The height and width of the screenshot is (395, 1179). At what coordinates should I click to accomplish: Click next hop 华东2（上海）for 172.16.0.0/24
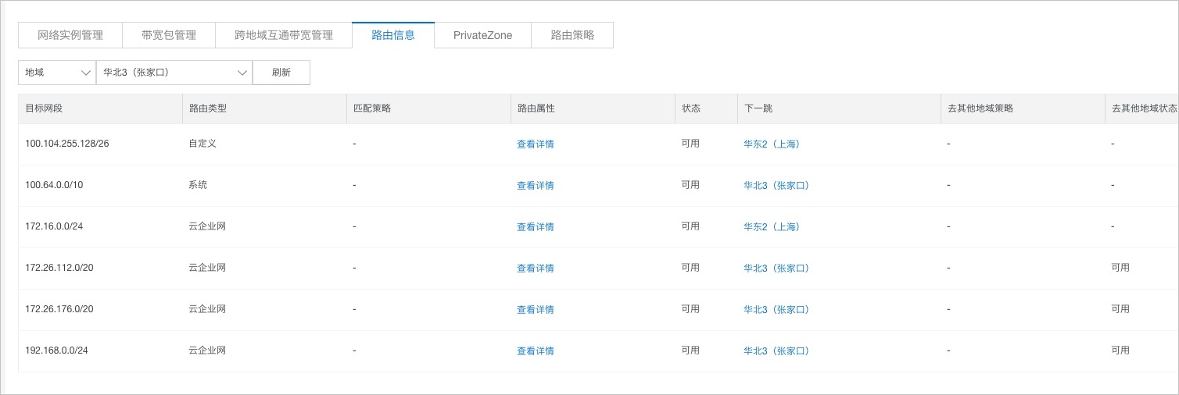[x=772, y=227]
